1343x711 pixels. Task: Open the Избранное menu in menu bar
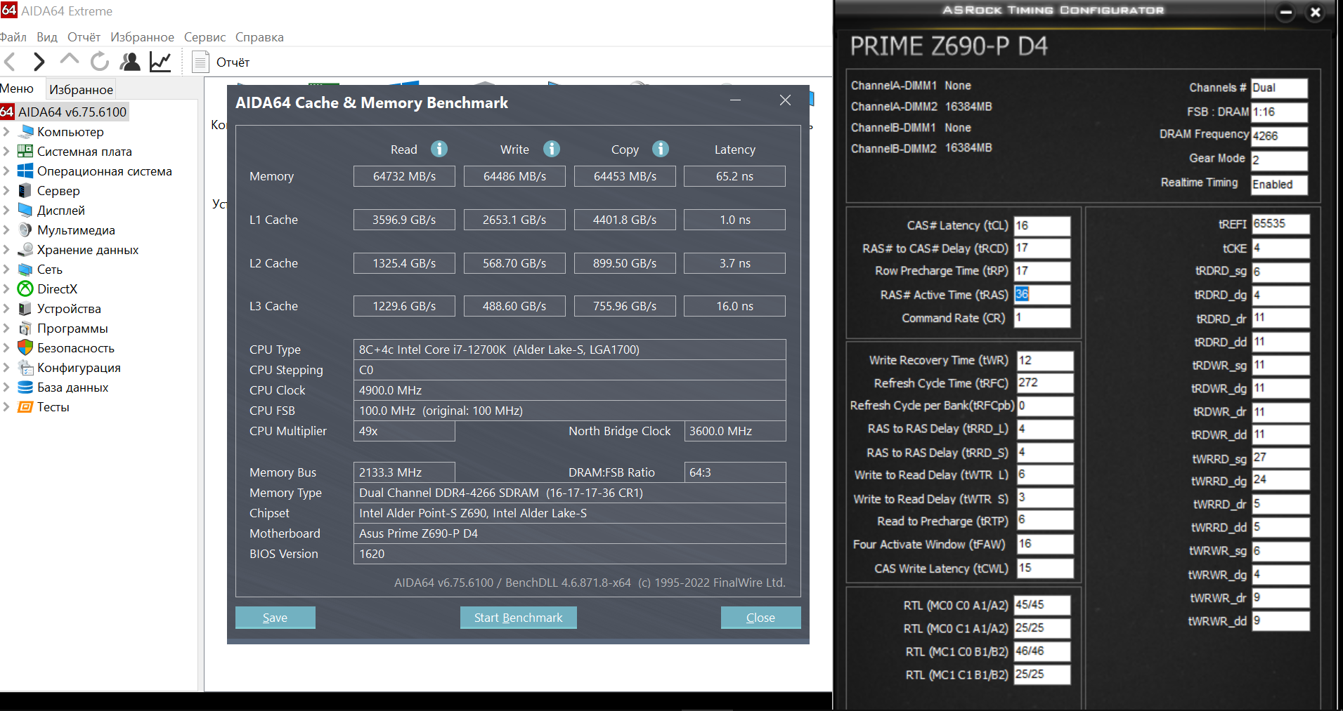(142, 37)
